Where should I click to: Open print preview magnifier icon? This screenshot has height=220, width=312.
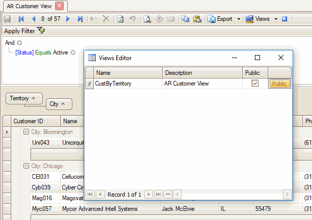(147, 19)
